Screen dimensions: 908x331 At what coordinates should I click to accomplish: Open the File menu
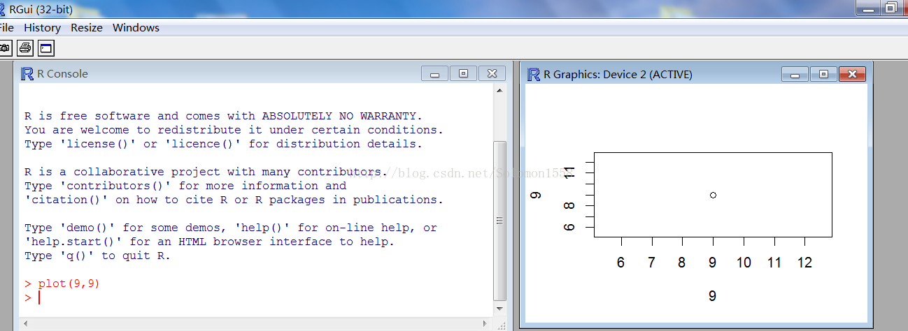point(6,28)
